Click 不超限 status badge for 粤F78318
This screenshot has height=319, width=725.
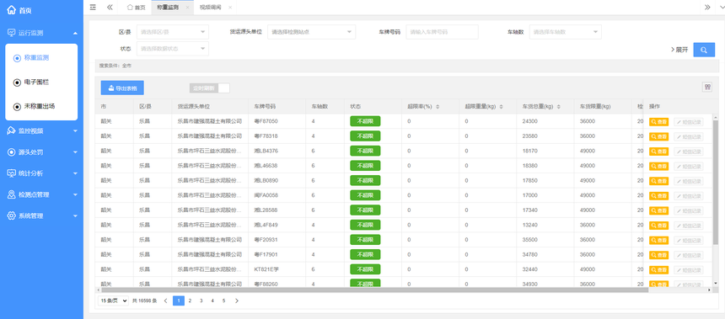point(365,136)
